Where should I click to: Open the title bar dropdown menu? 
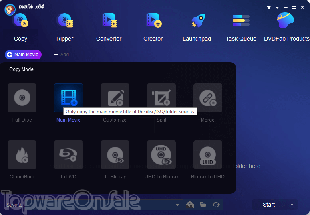[x=277, y=7]
